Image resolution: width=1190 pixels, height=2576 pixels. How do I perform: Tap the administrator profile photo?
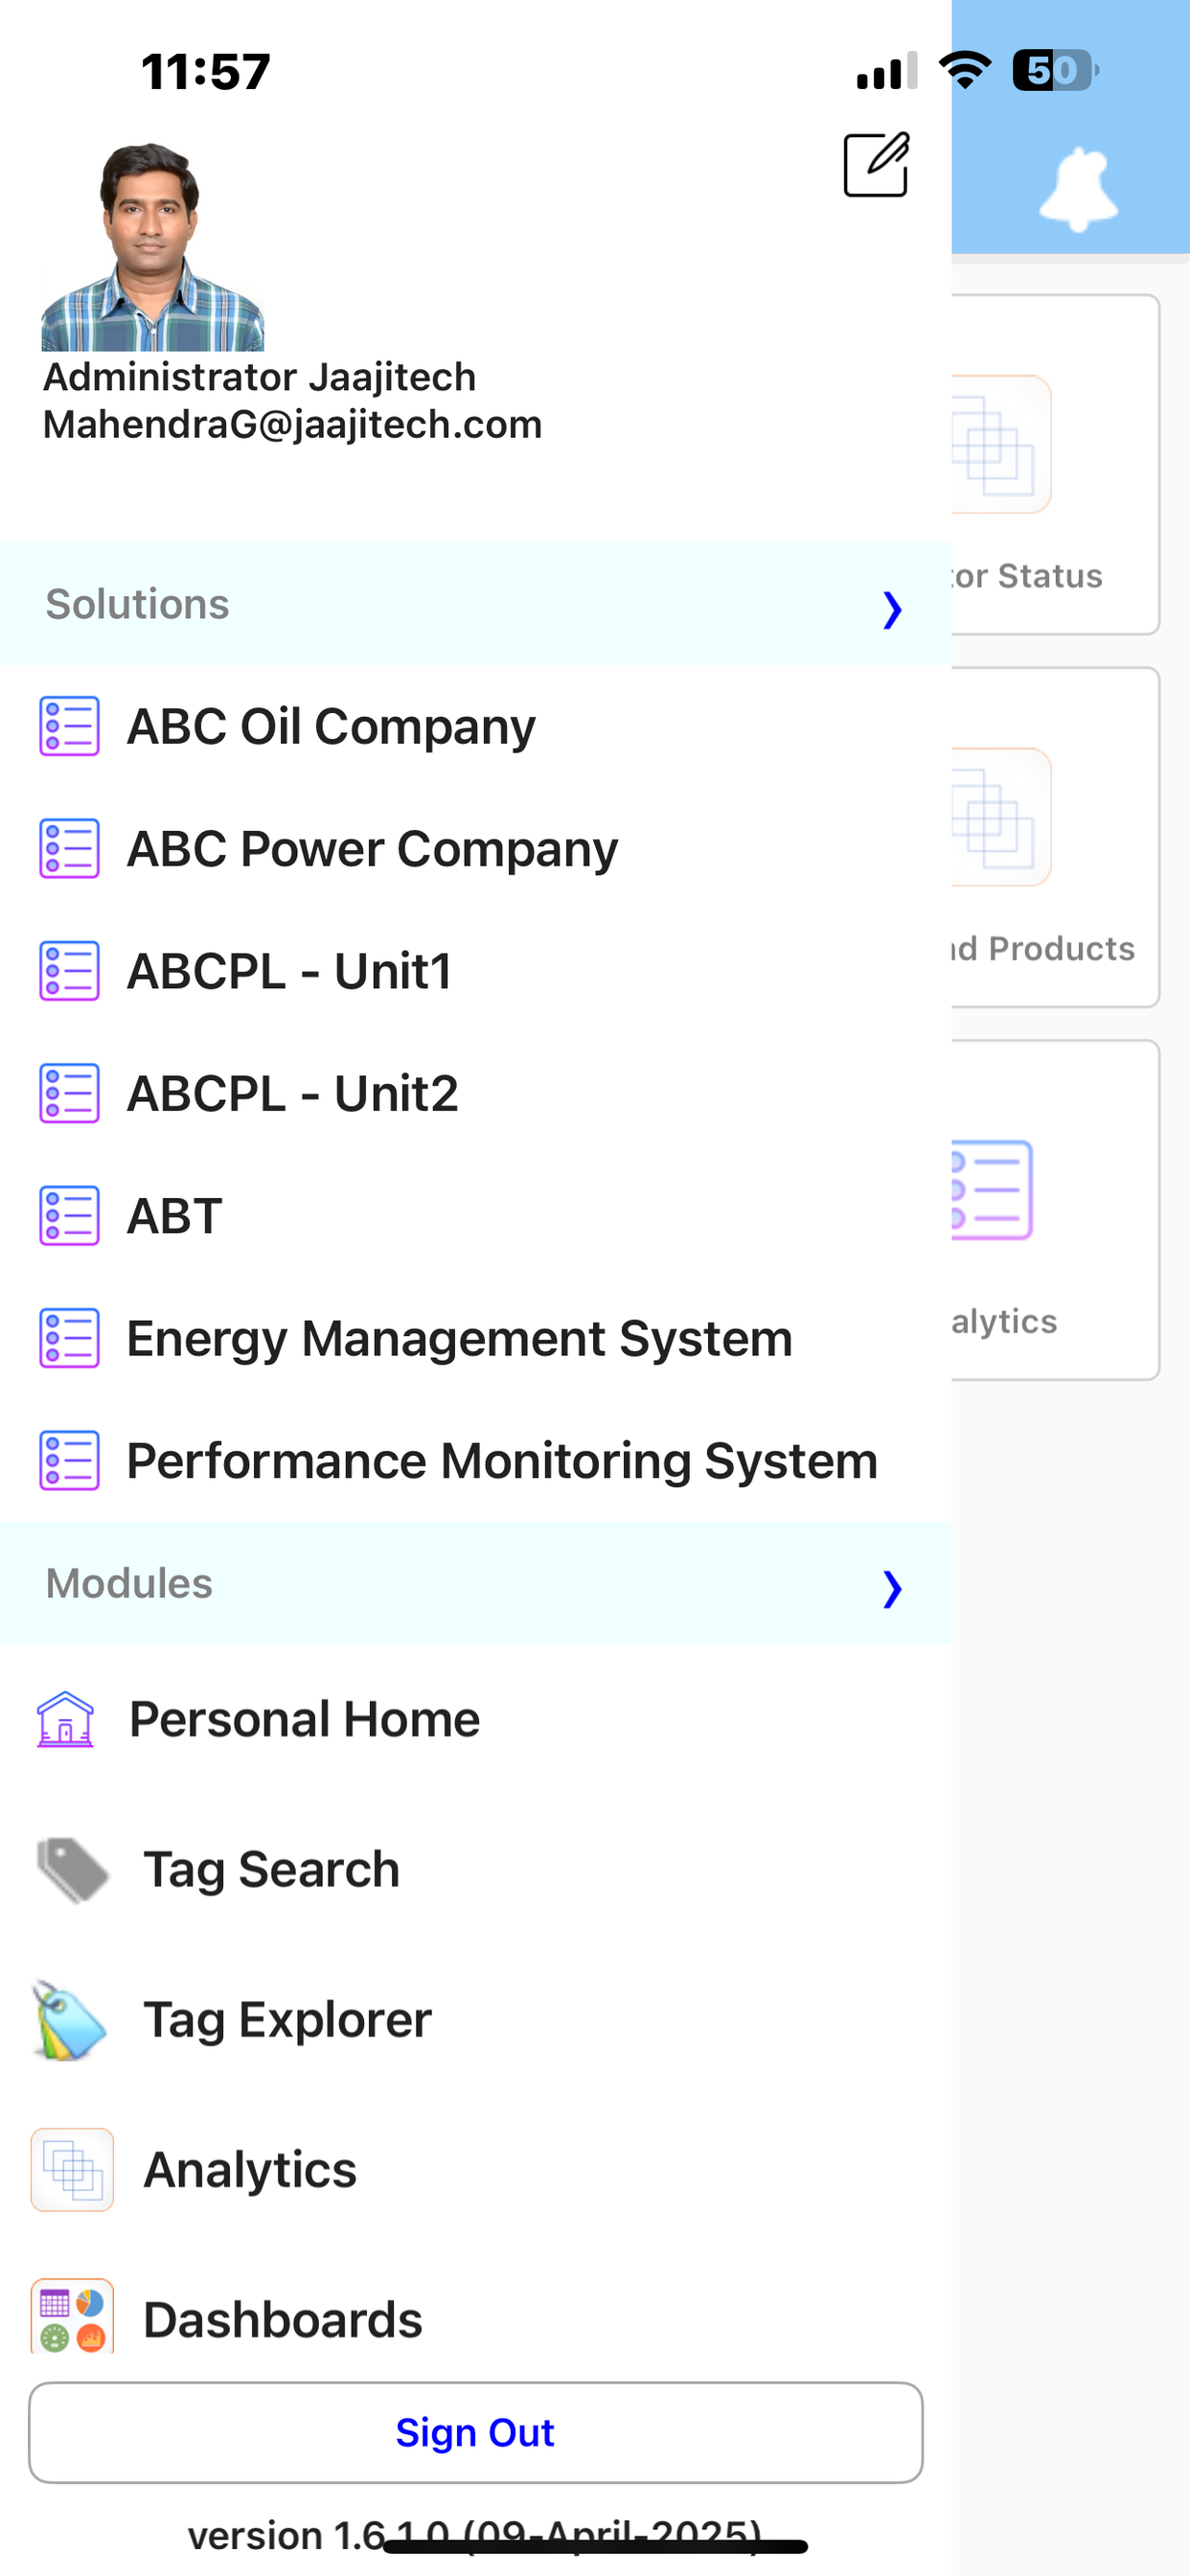pyautogui.click(x=152, y=246)
